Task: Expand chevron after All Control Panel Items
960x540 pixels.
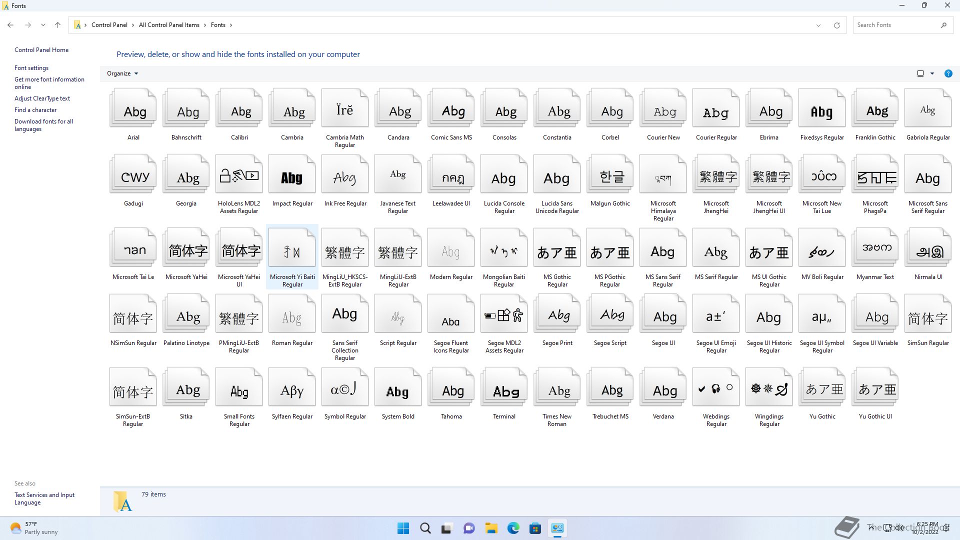Action: click(x=205, y=25)
